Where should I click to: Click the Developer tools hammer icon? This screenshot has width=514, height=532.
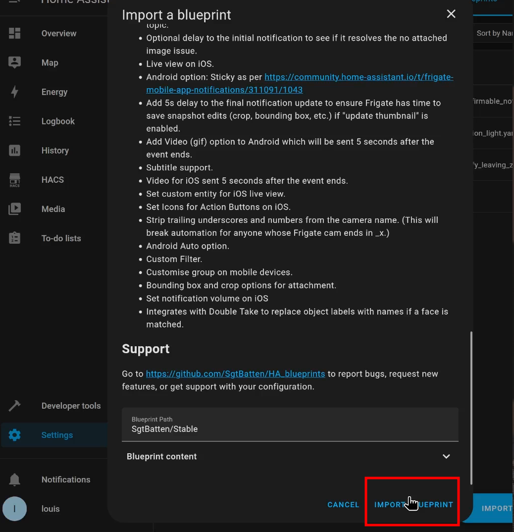(14, 406)
